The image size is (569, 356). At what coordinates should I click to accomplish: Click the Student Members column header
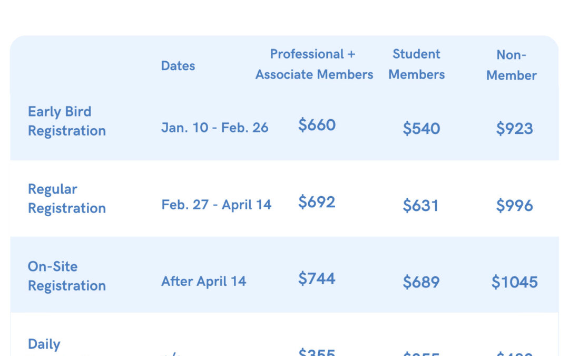point(417,64)
